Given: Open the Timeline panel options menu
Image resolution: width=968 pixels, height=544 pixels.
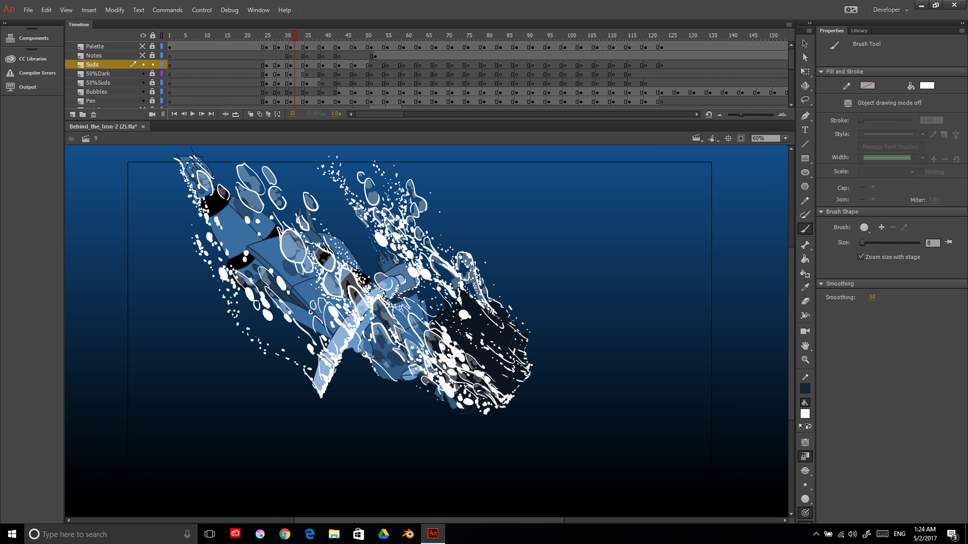Looking at the screenshot, I should click(x=789, y=25).
